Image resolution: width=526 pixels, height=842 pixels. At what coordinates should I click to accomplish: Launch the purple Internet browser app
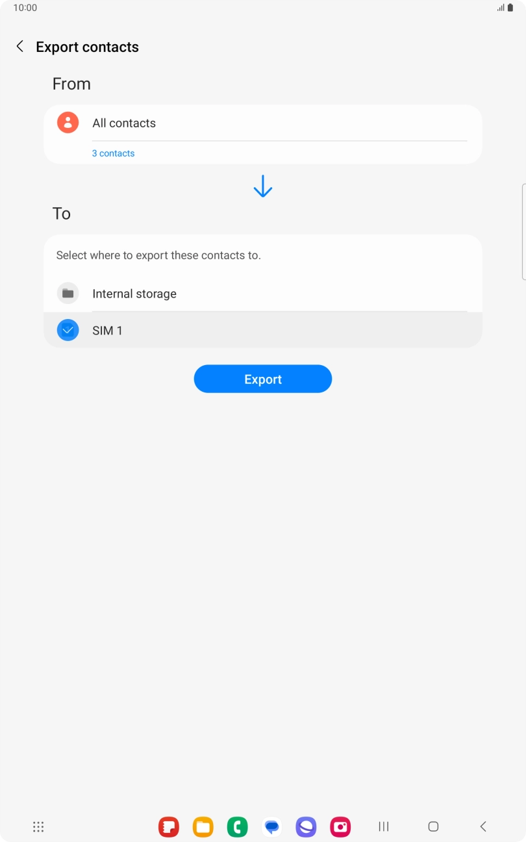click(x=306, y=826)
